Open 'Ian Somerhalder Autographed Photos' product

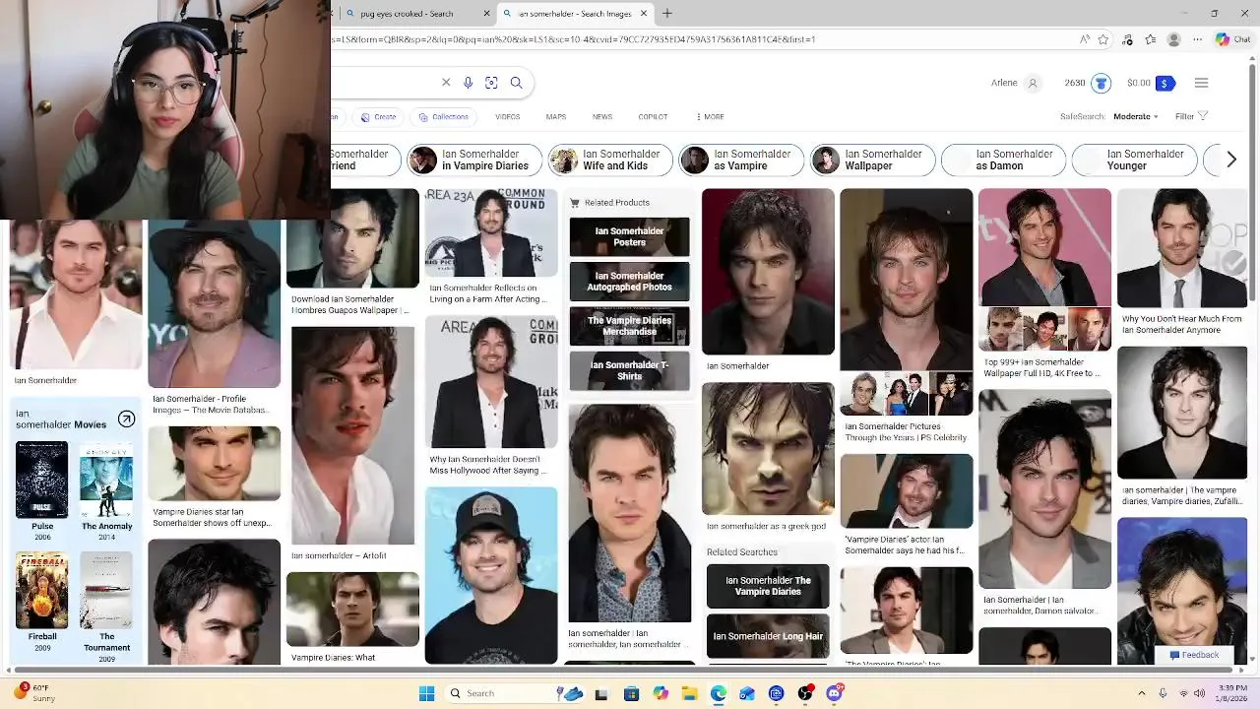tap(629, 282)
